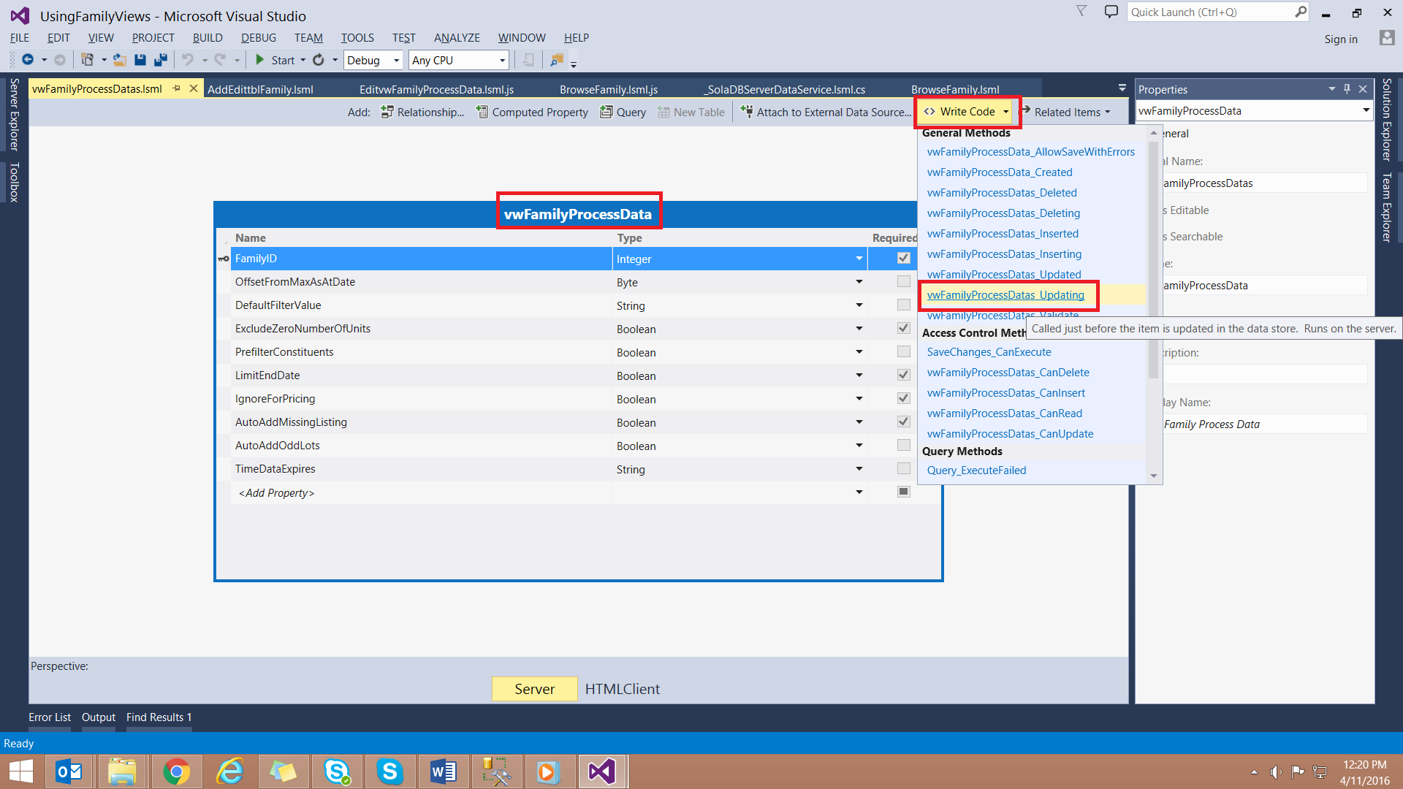Click the Save All icon
The height and width of the screenshot is (789, 1403).
[x=161, y=60]
